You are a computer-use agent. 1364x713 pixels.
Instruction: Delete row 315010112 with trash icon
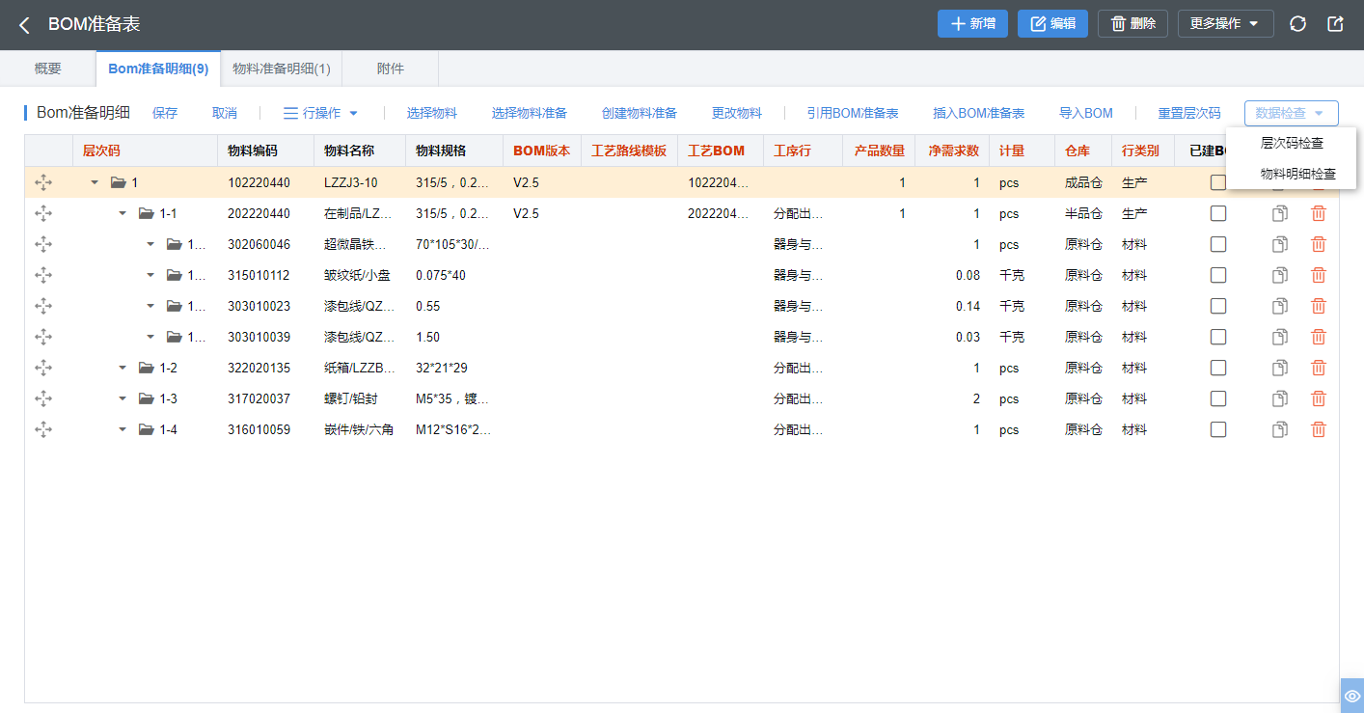pos(1319,275)
